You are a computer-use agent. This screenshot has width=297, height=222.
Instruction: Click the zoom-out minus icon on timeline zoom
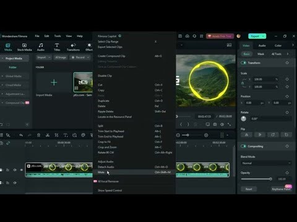click(x=178, y=135)
